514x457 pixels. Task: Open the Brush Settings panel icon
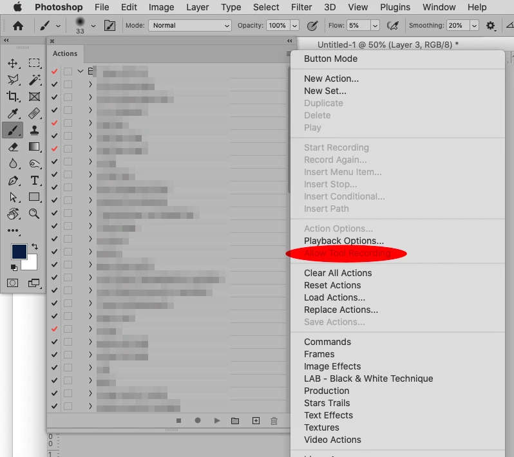click(109, 26)
